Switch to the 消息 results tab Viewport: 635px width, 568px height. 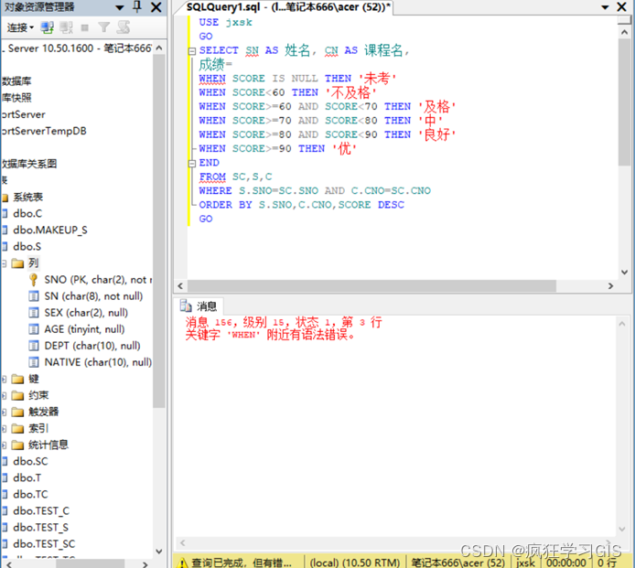[199, 306]
